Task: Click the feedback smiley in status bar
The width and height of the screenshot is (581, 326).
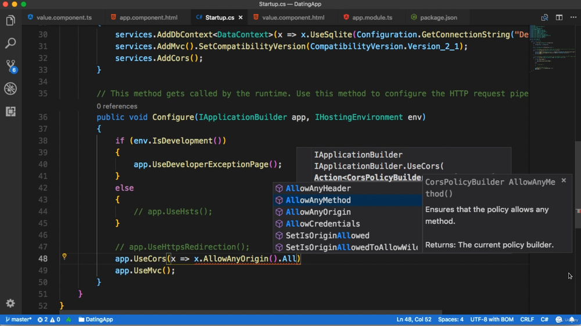Action: 559,320
